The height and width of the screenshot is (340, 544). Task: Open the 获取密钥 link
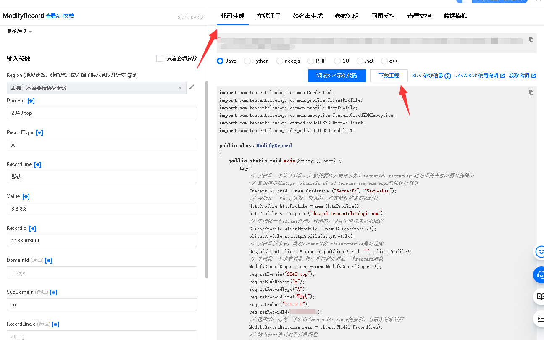522,76
